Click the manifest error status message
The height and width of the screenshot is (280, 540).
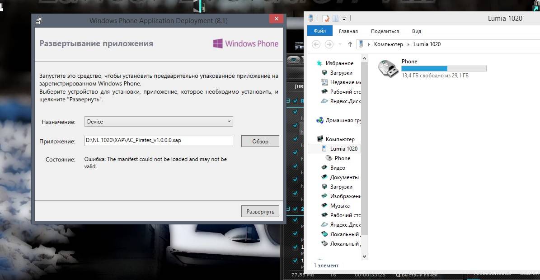(x=155, y=163)
